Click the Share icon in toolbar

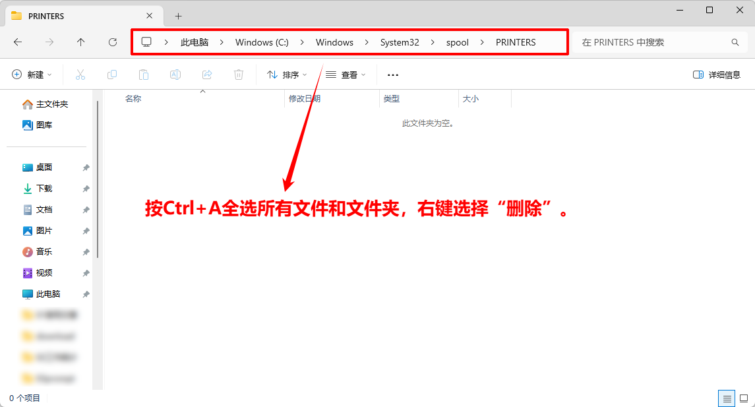point(207,75)
